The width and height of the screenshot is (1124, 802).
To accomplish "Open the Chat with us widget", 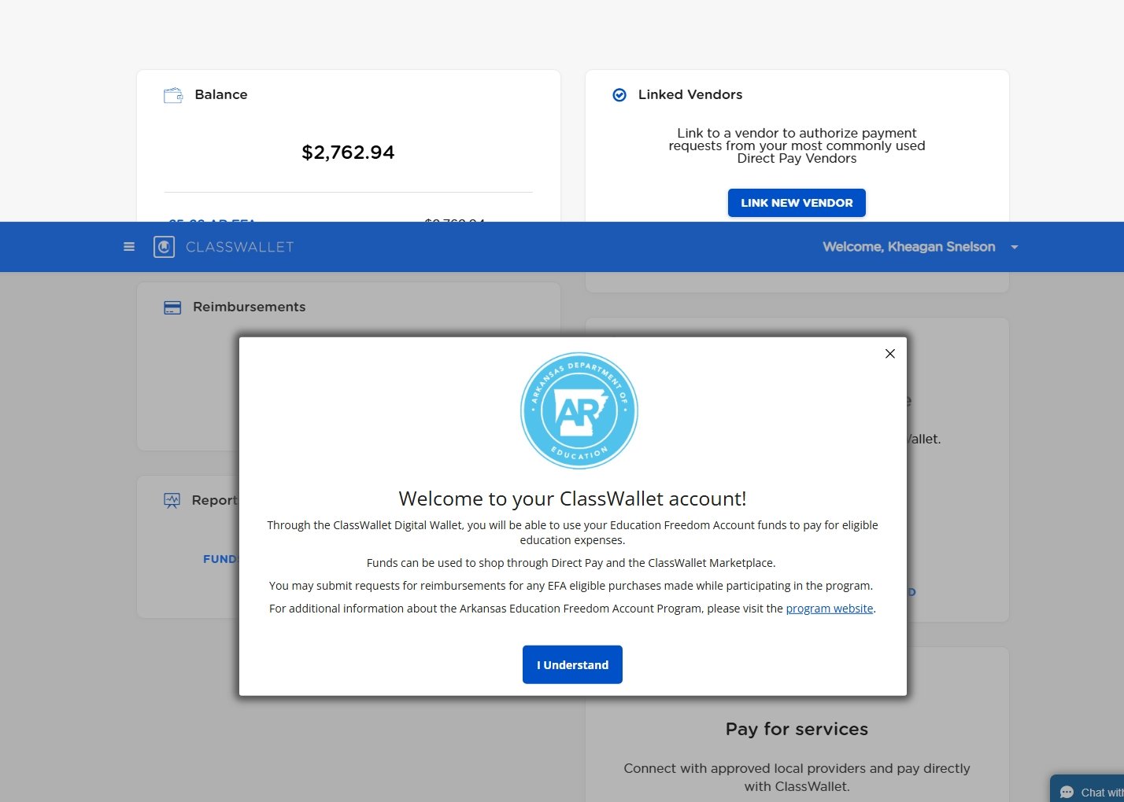I will tap(1088, 789).
